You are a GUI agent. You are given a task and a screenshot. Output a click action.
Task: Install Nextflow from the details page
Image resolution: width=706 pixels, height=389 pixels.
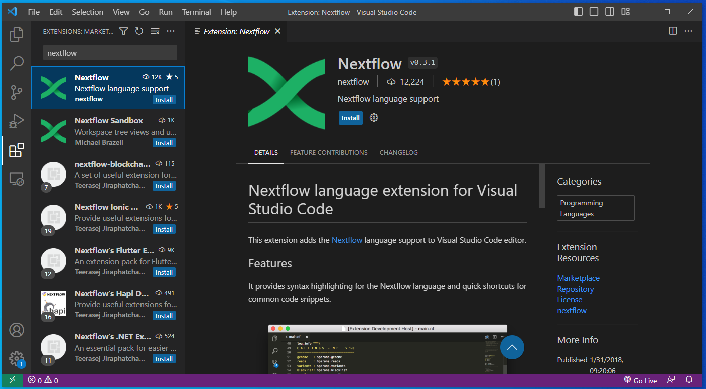350,118
